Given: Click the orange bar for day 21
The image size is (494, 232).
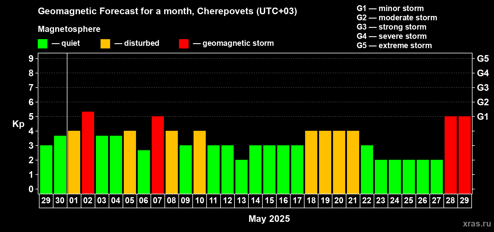Looking at the screenshot, I should [x=353, y=162].
